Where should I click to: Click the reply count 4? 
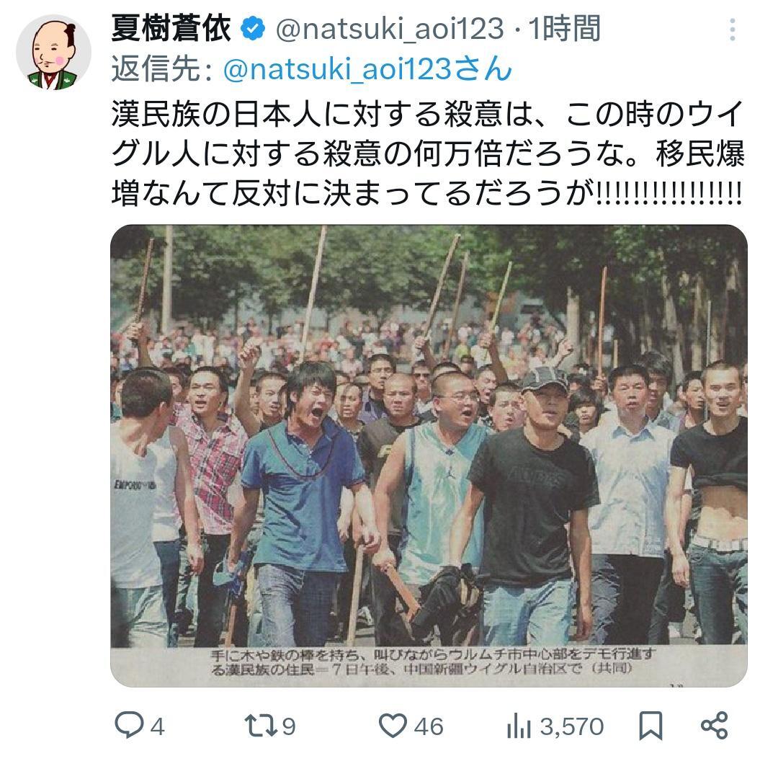[158, 727]
